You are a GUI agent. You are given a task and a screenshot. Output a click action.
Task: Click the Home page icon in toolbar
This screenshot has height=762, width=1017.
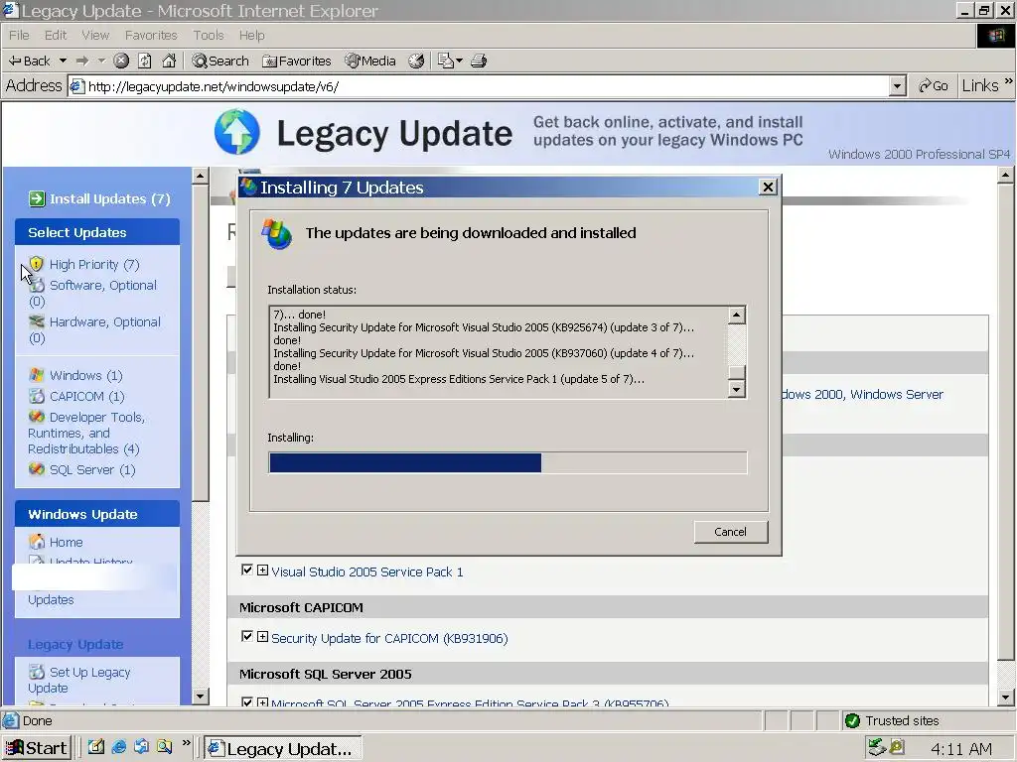tap(169, 61)
